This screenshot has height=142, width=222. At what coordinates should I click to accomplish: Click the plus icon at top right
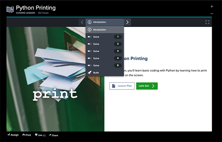pos(212,6)
